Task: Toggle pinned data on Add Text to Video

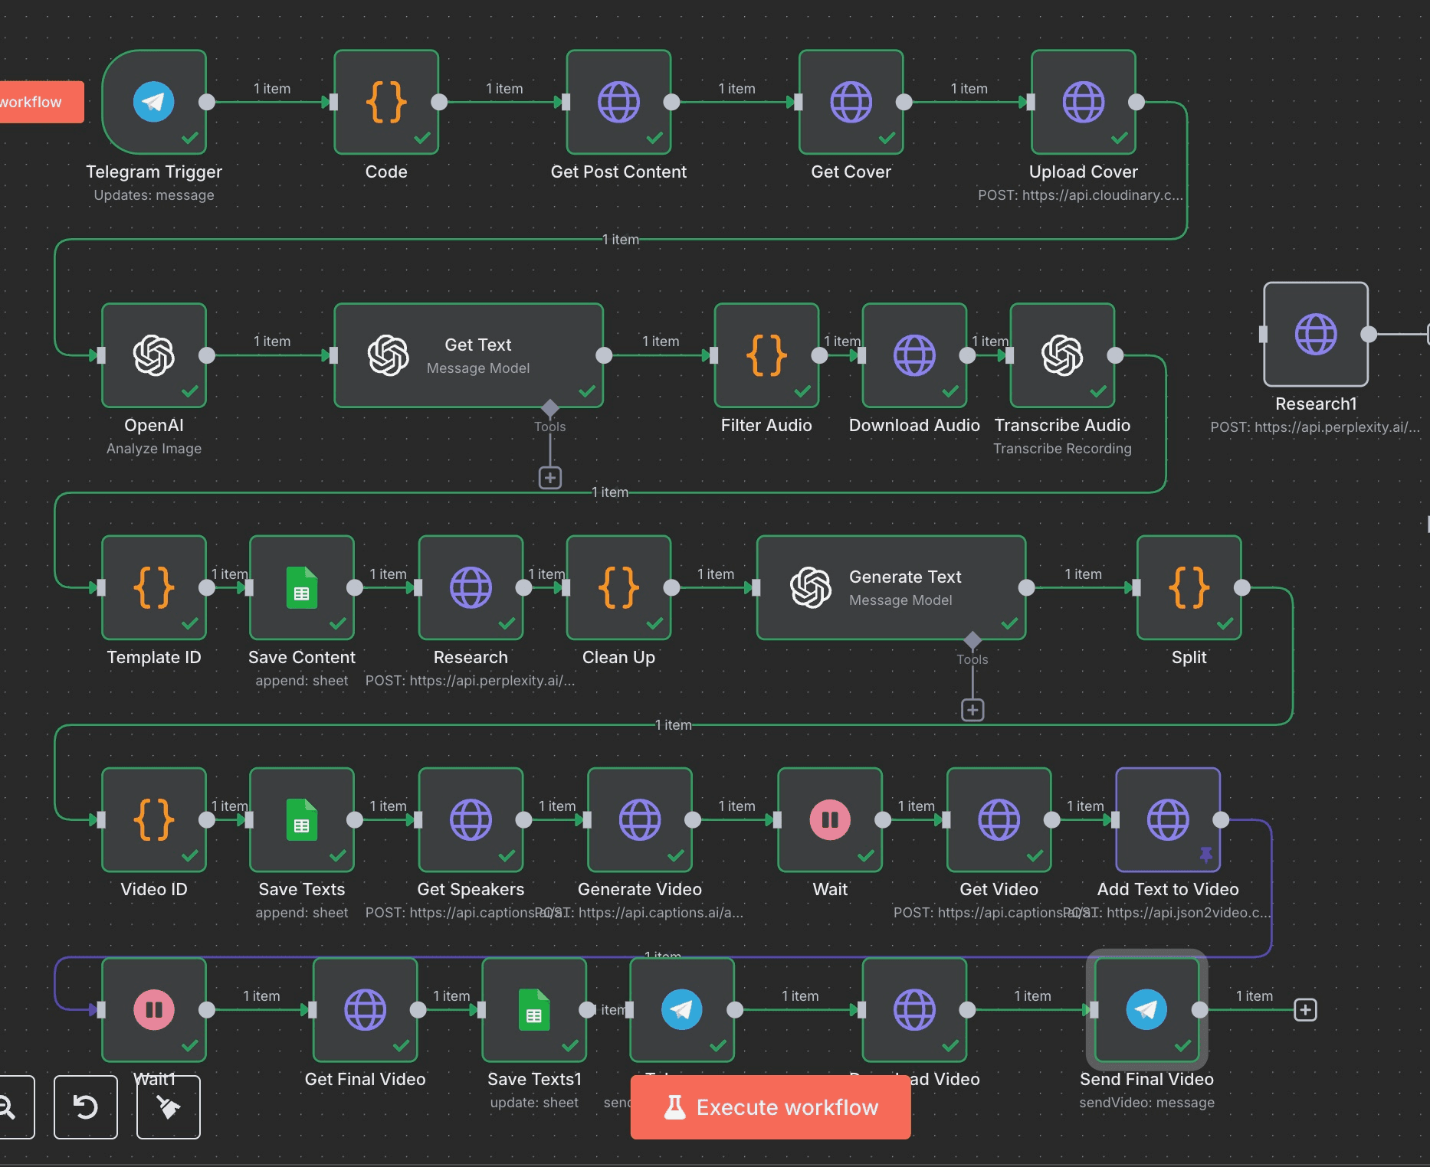Action: coord(1205,855)
